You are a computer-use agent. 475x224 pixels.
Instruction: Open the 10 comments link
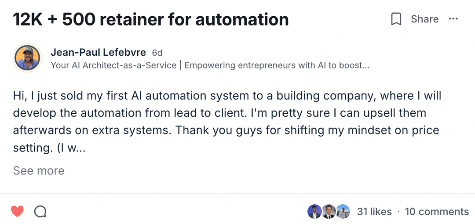tap(437, 212)
